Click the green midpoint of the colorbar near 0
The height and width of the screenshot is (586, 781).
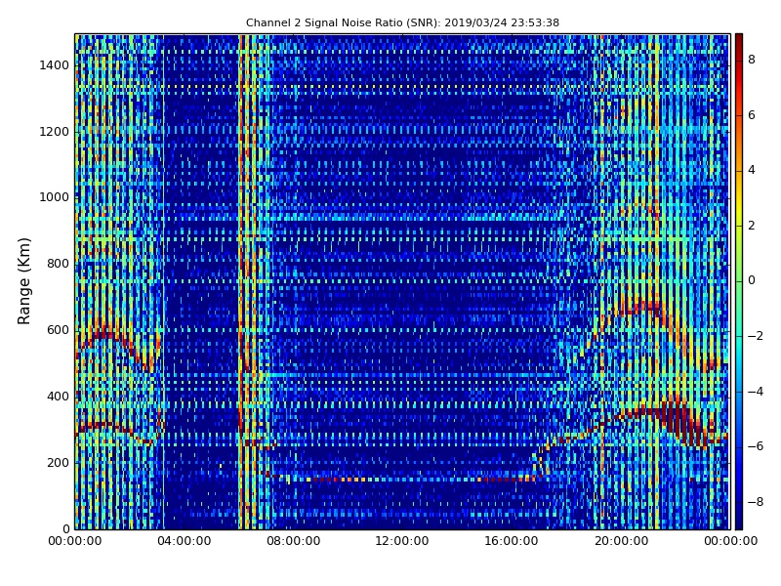tap(739, 281)
